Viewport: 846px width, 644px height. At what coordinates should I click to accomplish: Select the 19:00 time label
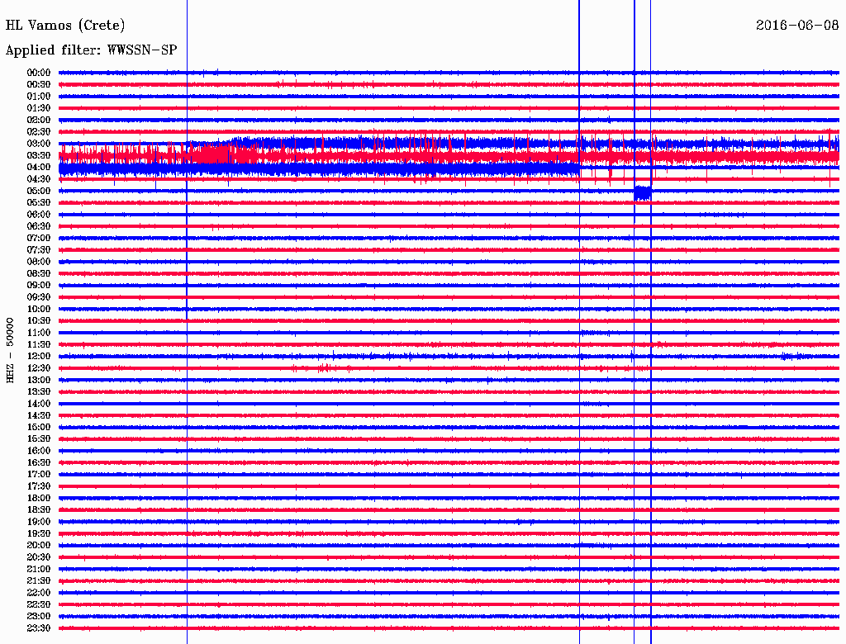tap(39, 522)
